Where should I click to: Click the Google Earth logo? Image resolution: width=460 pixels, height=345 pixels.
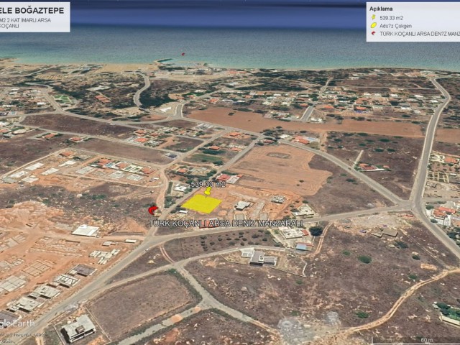click(17, 324)
